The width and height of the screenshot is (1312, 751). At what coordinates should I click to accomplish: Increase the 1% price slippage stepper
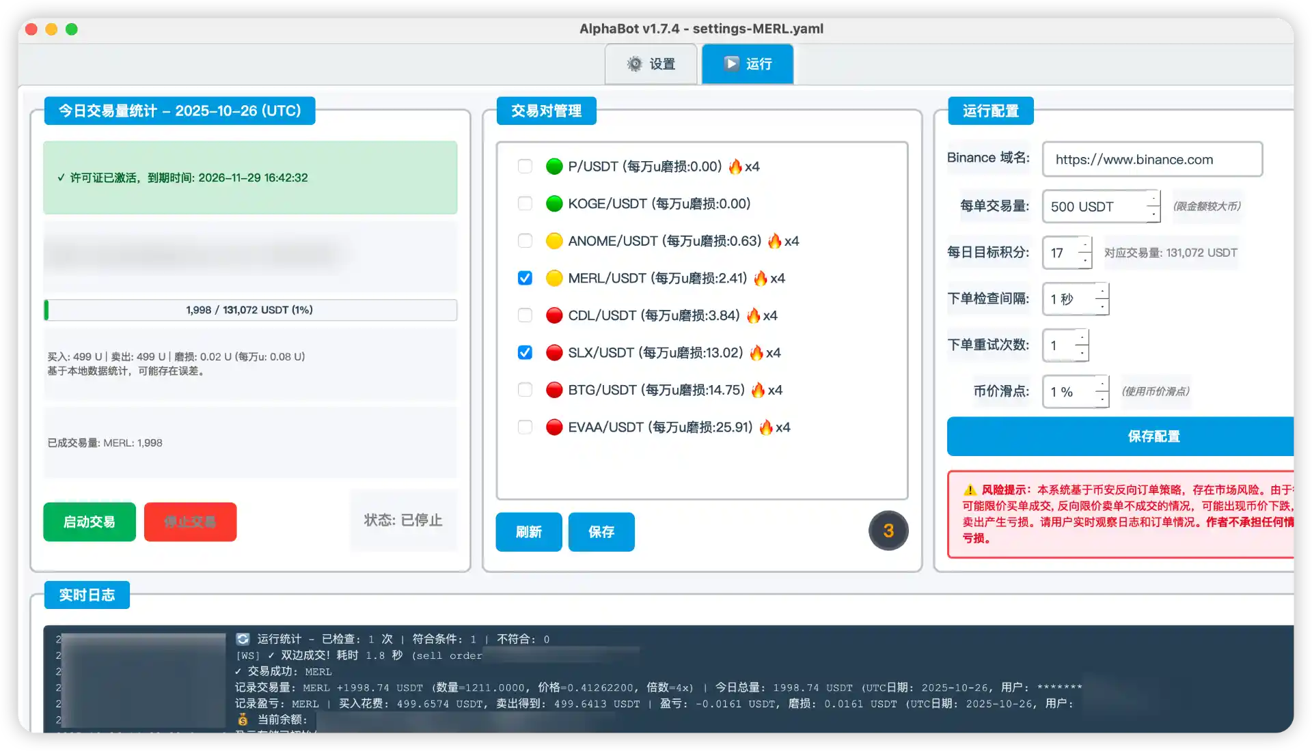pyautogui.click(x=1102, y=384)
